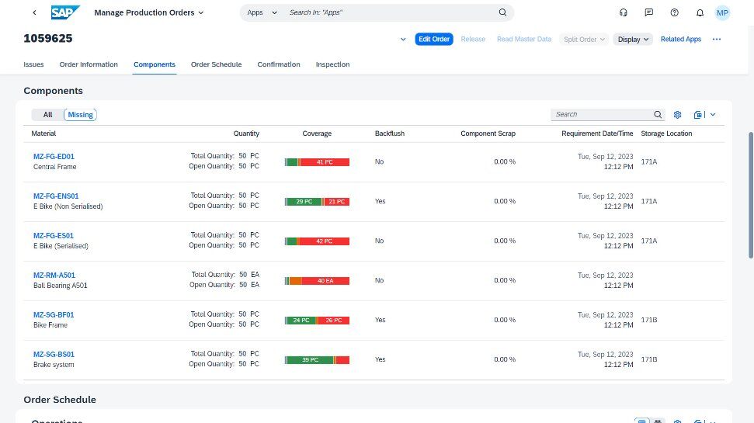
Task: Export Components table to spreadsheet
Action: pos(698,115)
